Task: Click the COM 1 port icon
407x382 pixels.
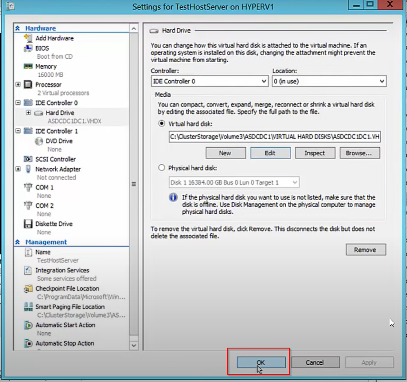Action: click(x=28, y=187)
